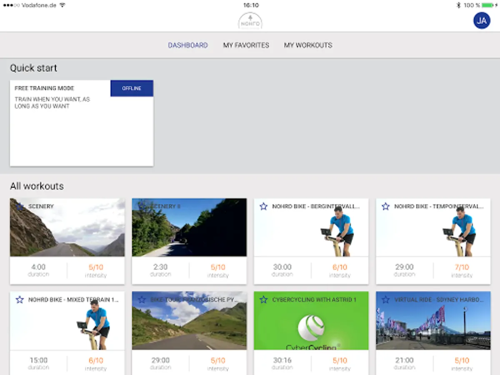Star Cybercycling with Astrid 1

[x=263, y=300]
